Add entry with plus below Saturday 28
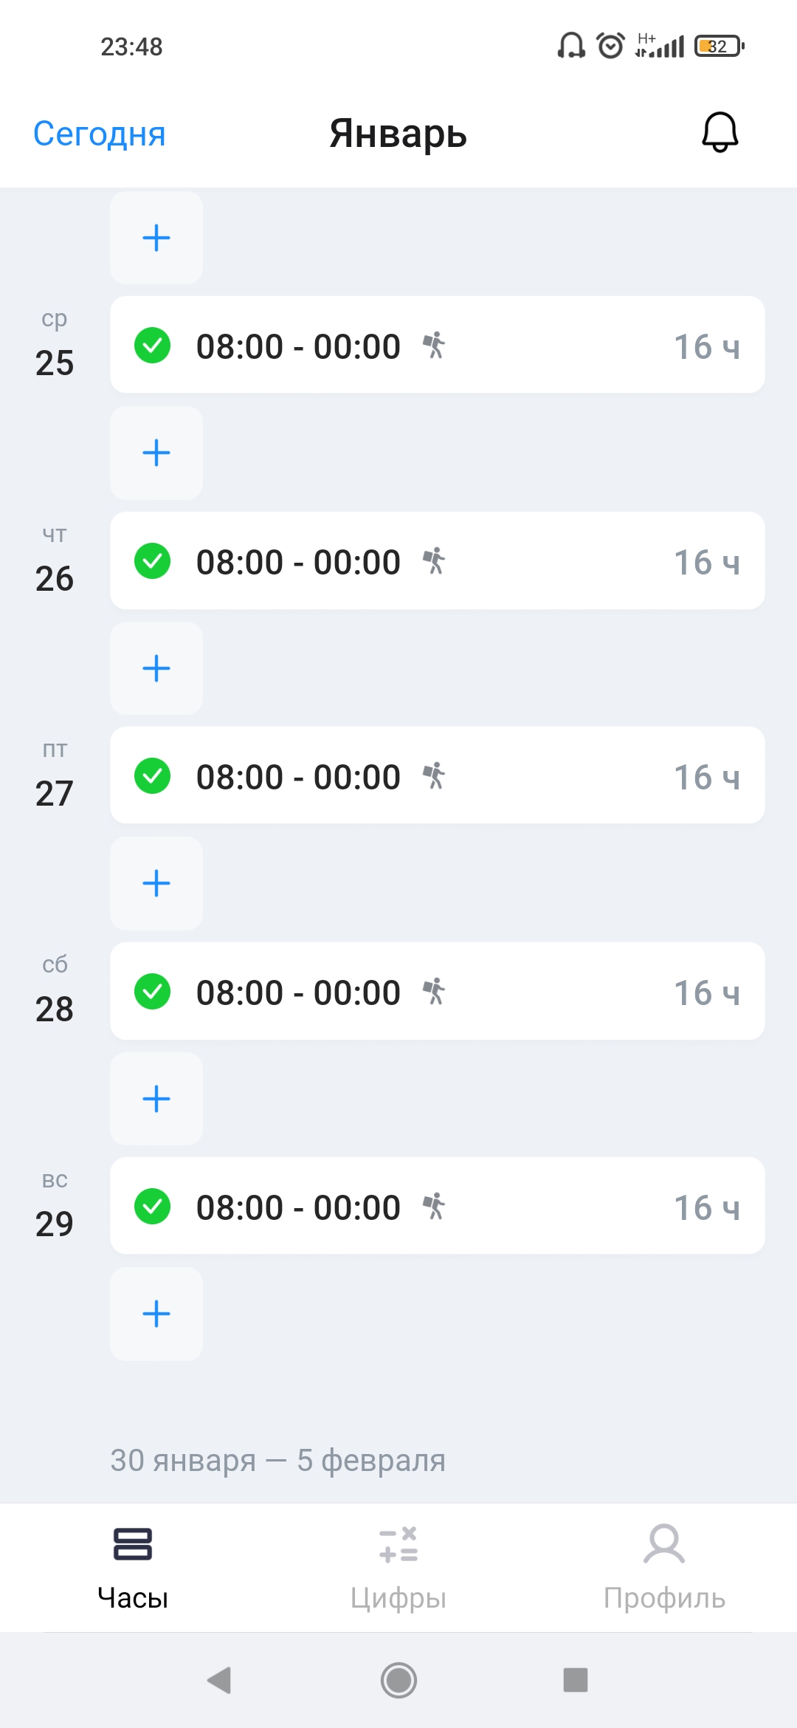 [x=156, y=1099]
